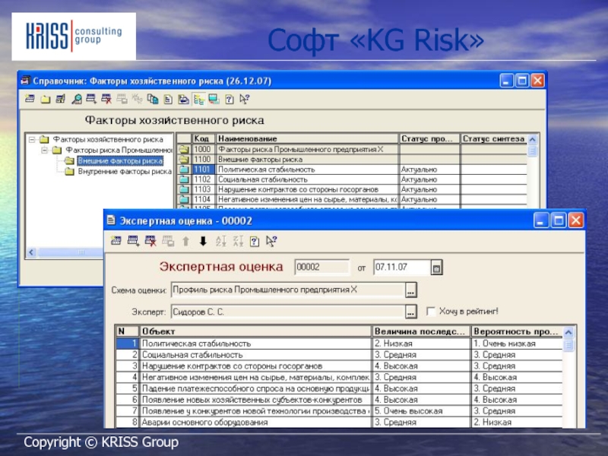
Task: Click the description sheet icon in Справочник toolbar
Action: [x=168, y=100]
